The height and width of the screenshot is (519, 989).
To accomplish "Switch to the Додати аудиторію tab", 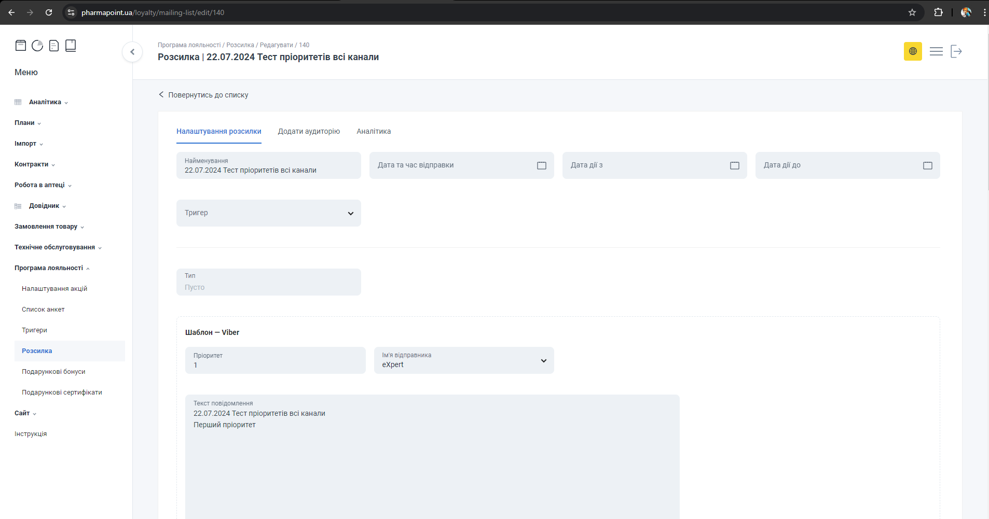I will (309, 131).
